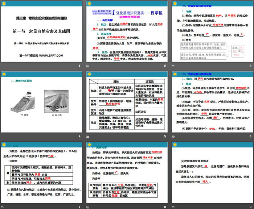Image resolution: width=254 pixels, height=209 pixels.
Task: Click slide number 5 label
Action: [x=165, y=136]
